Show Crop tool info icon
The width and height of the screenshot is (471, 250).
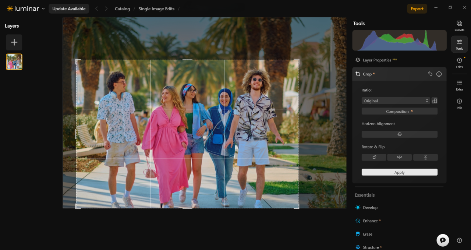(439, 74)
